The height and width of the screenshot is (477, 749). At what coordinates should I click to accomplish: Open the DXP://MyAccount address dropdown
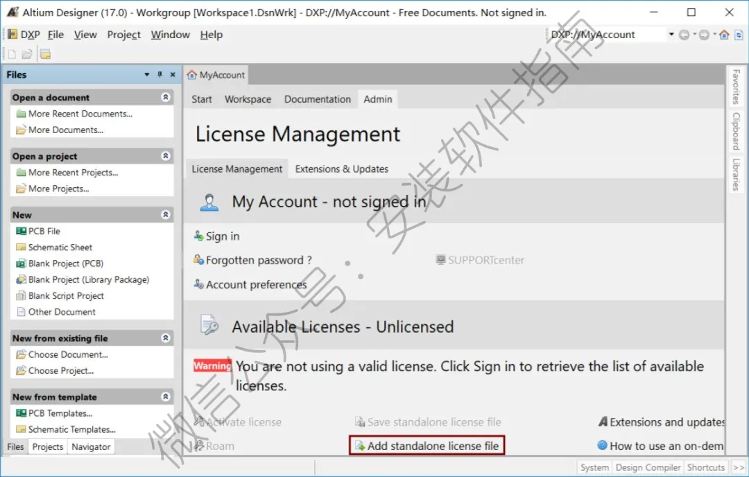(671, 35)
